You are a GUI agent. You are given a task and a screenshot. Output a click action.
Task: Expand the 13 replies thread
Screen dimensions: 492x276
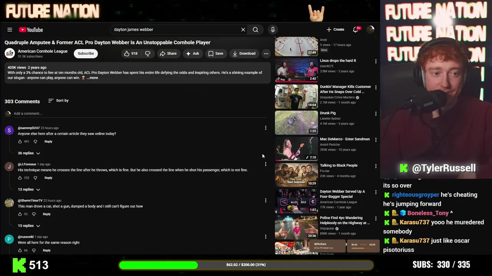click(x=29, y=189)
